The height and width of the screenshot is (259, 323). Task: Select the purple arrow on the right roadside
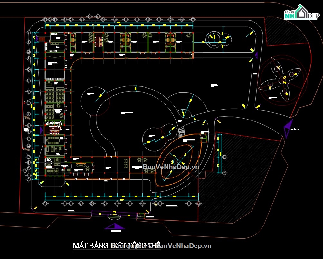point(288,128)
